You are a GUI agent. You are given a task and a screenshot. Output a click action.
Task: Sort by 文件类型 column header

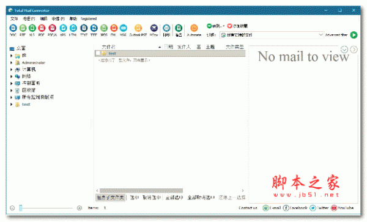tap(234, 47)
